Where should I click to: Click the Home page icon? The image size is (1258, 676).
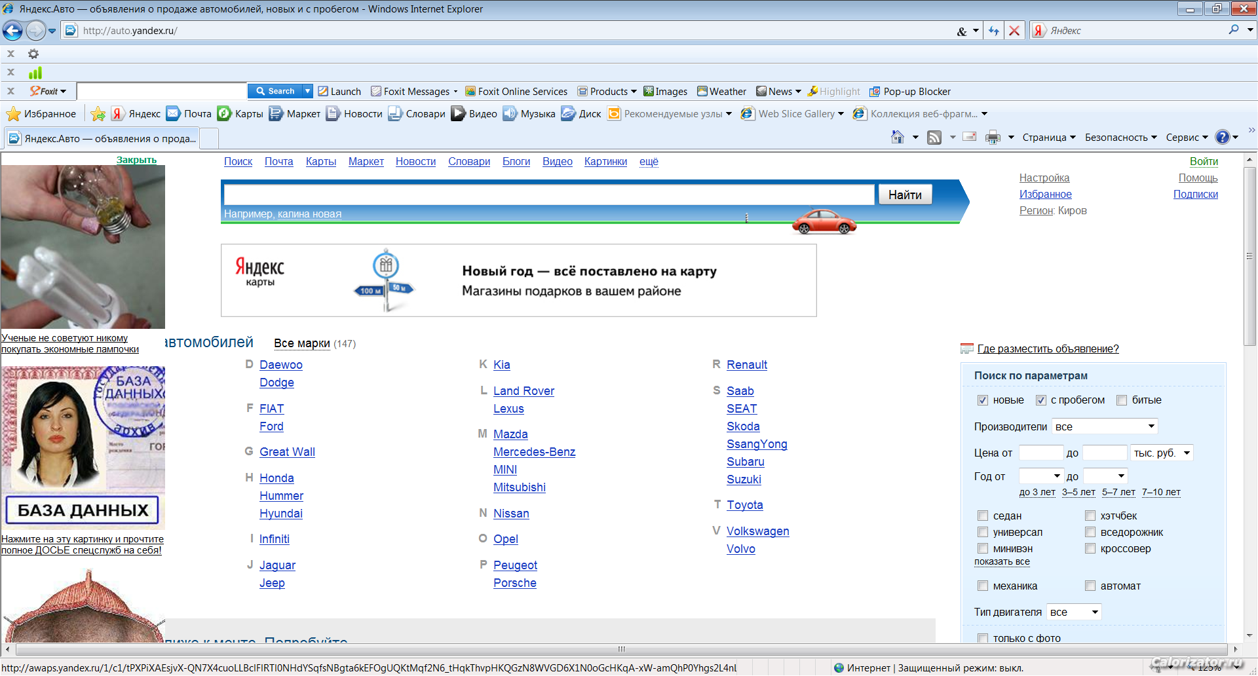coord(898,137)
